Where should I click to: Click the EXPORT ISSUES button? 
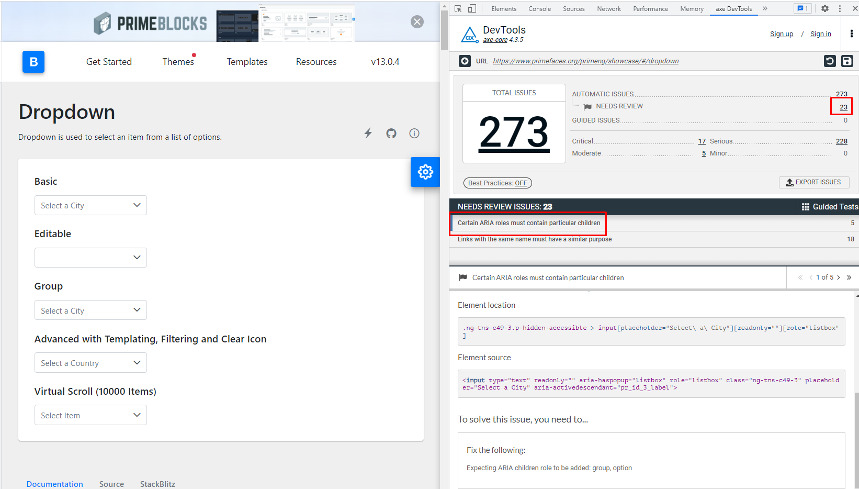click(x=814, y=182)
